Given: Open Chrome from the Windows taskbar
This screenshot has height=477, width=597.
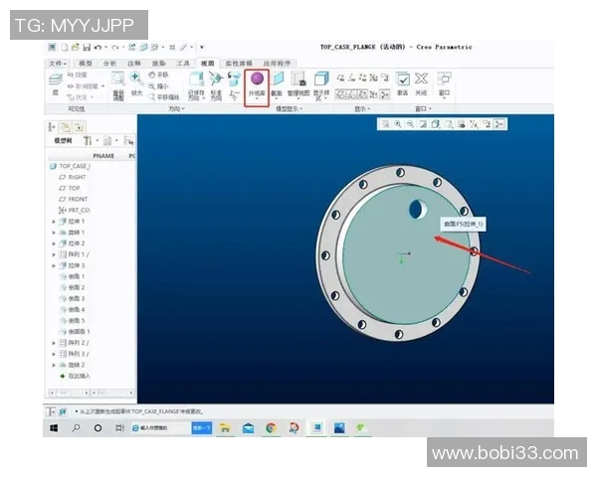Looking at the screenshot, I should [271, 428].
